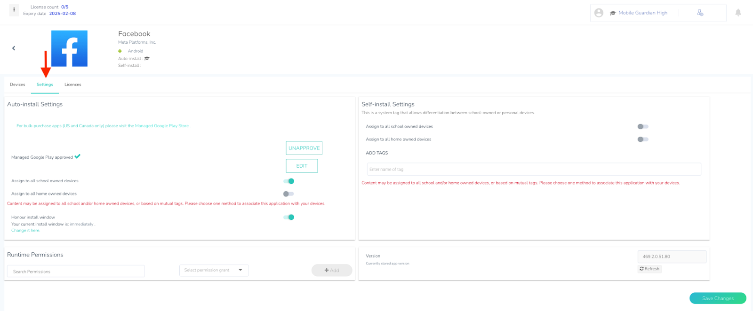Switch to the Devices tab

coord(17,85)
